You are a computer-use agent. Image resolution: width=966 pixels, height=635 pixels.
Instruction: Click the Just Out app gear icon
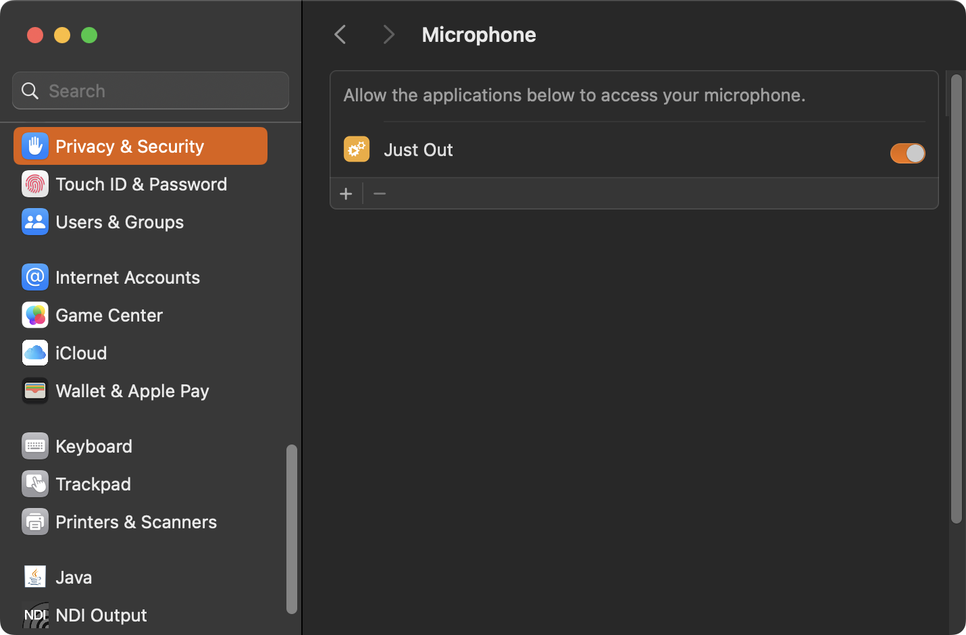[357, 149]
